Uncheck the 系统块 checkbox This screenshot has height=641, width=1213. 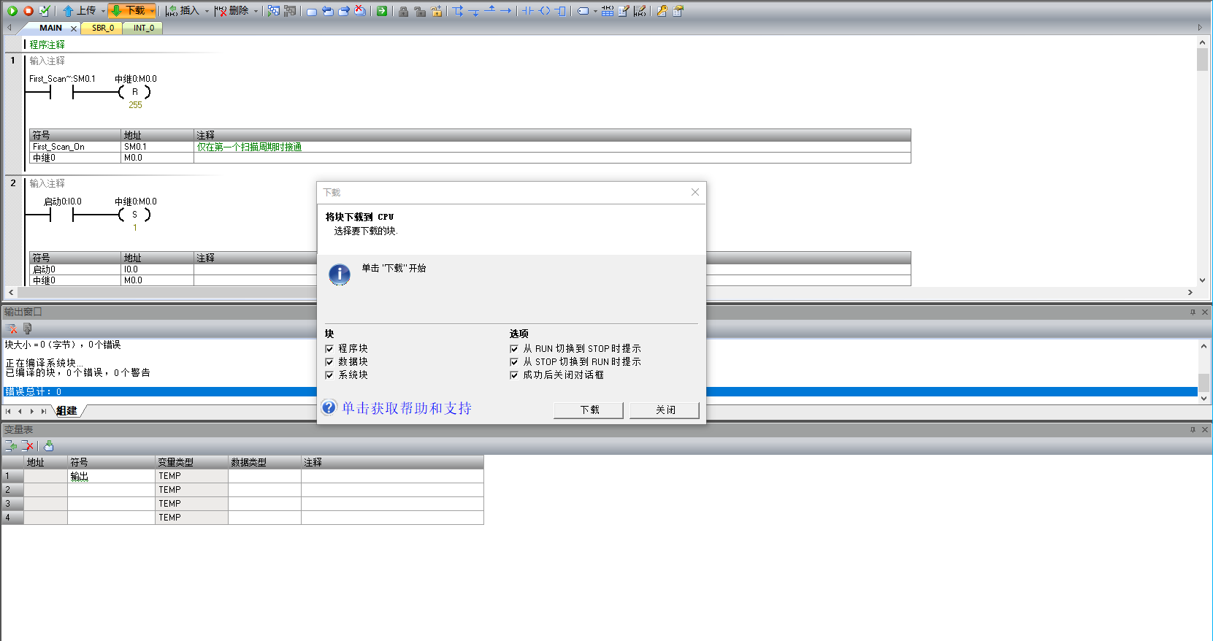329,375
